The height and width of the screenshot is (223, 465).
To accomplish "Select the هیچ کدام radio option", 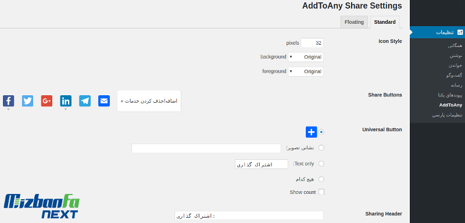I will (321, 179).
